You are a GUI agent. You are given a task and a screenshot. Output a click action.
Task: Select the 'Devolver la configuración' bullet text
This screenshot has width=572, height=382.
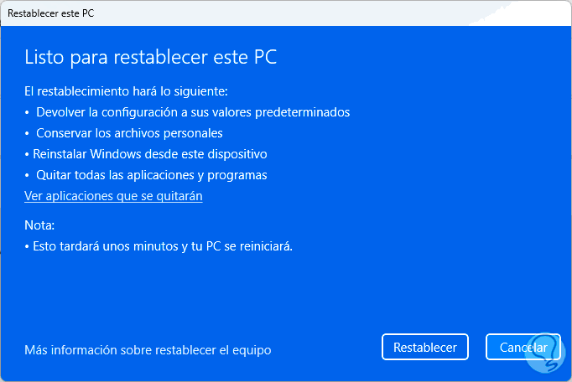point(192,111)
